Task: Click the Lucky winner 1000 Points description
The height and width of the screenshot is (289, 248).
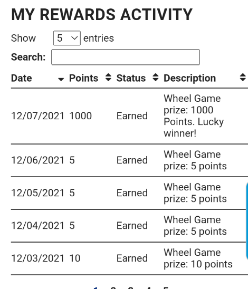Action: pos(194,115)
